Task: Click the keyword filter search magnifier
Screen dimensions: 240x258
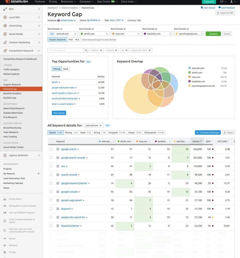Action: coord(86,50)
